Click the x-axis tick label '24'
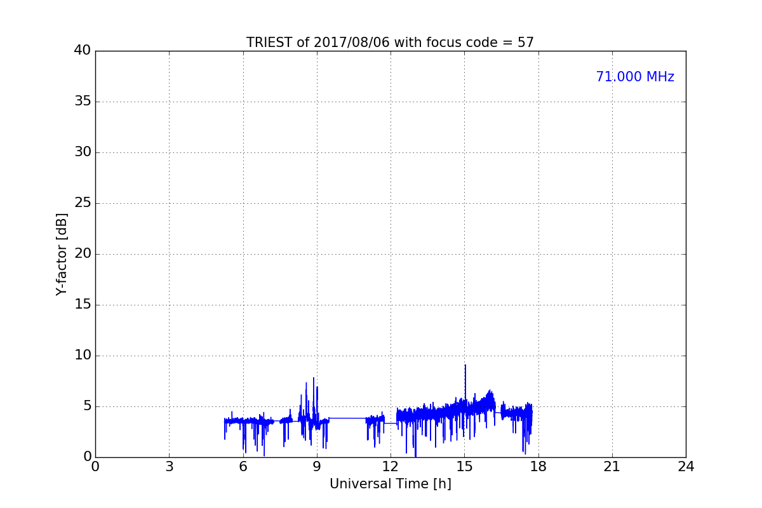The width and height of the screenshot is (762, 508). coord(686,467)
